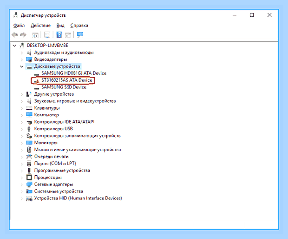The image size is (288, 239).
Task: Click the monitor icon beside Компьютер
Action: tap(29, 115)
